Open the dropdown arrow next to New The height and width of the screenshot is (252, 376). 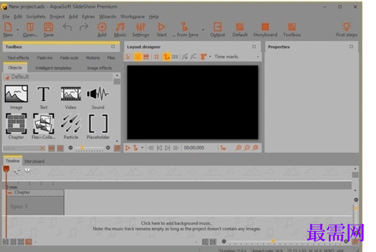coord(18,30)
